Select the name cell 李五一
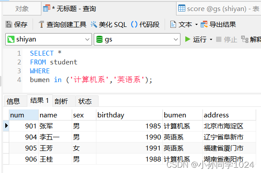Screen dimensions: 261x173 click(55, 137)
